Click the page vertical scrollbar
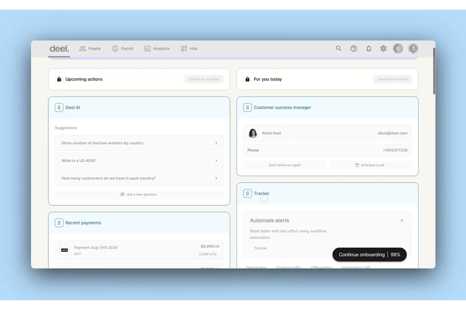This screenshot has height=310, width=466. pyautogui.click(x=434, y=71)
